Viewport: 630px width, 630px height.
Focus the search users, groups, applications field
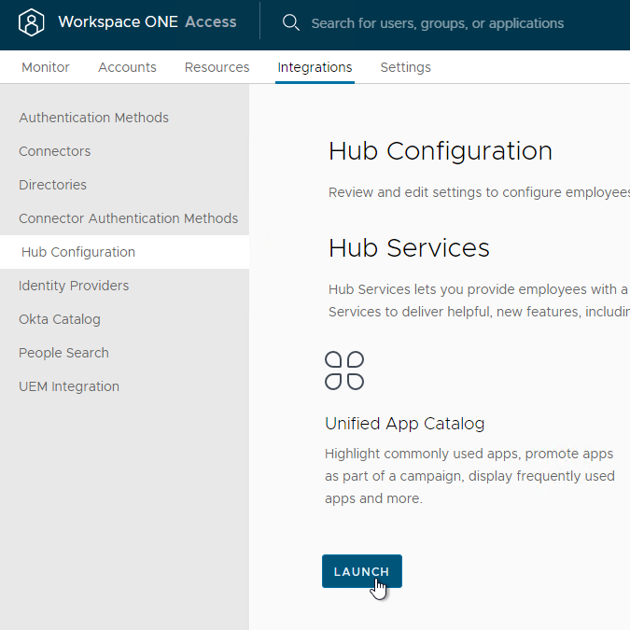(438, 23)
